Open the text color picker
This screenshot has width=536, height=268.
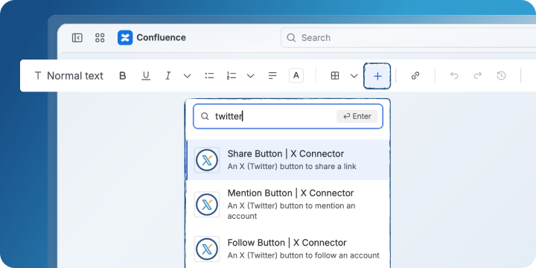296,75
